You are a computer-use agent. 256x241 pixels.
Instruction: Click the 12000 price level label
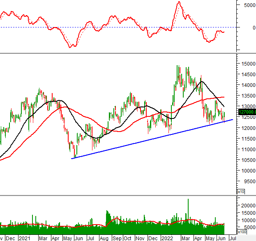[247, 128]
